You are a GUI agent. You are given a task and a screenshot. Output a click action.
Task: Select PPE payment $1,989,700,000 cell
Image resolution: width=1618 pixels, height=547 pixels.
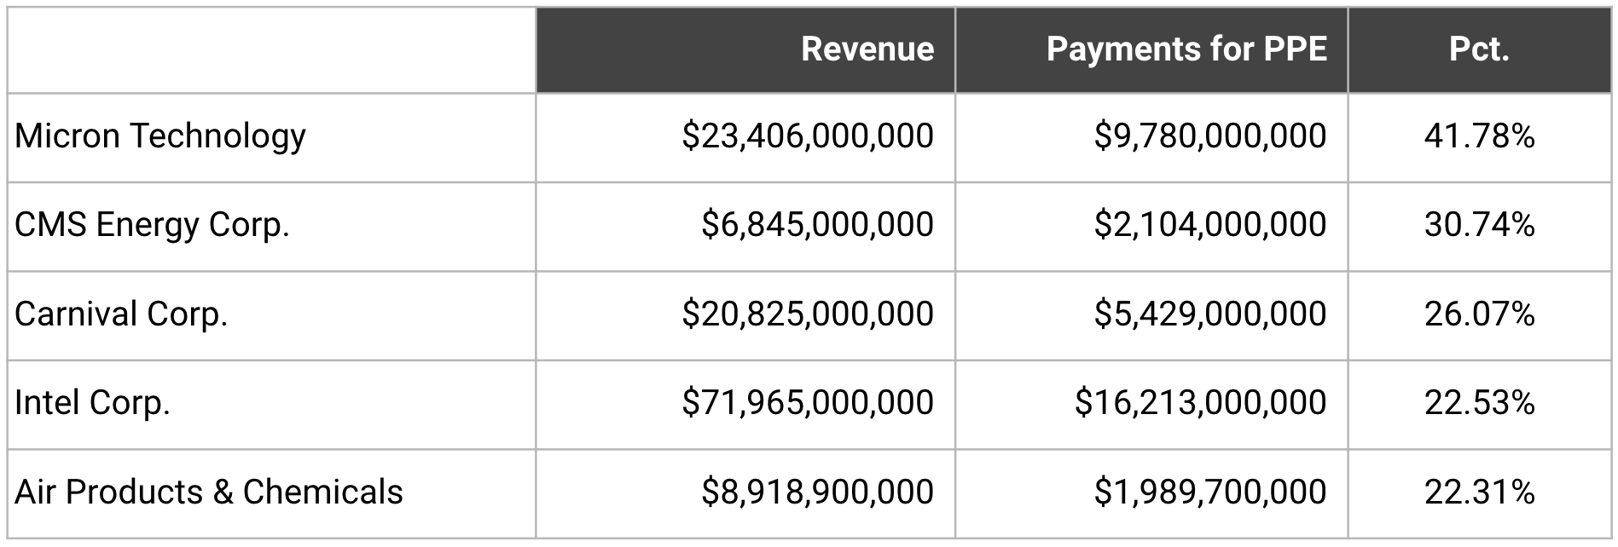1209,492
